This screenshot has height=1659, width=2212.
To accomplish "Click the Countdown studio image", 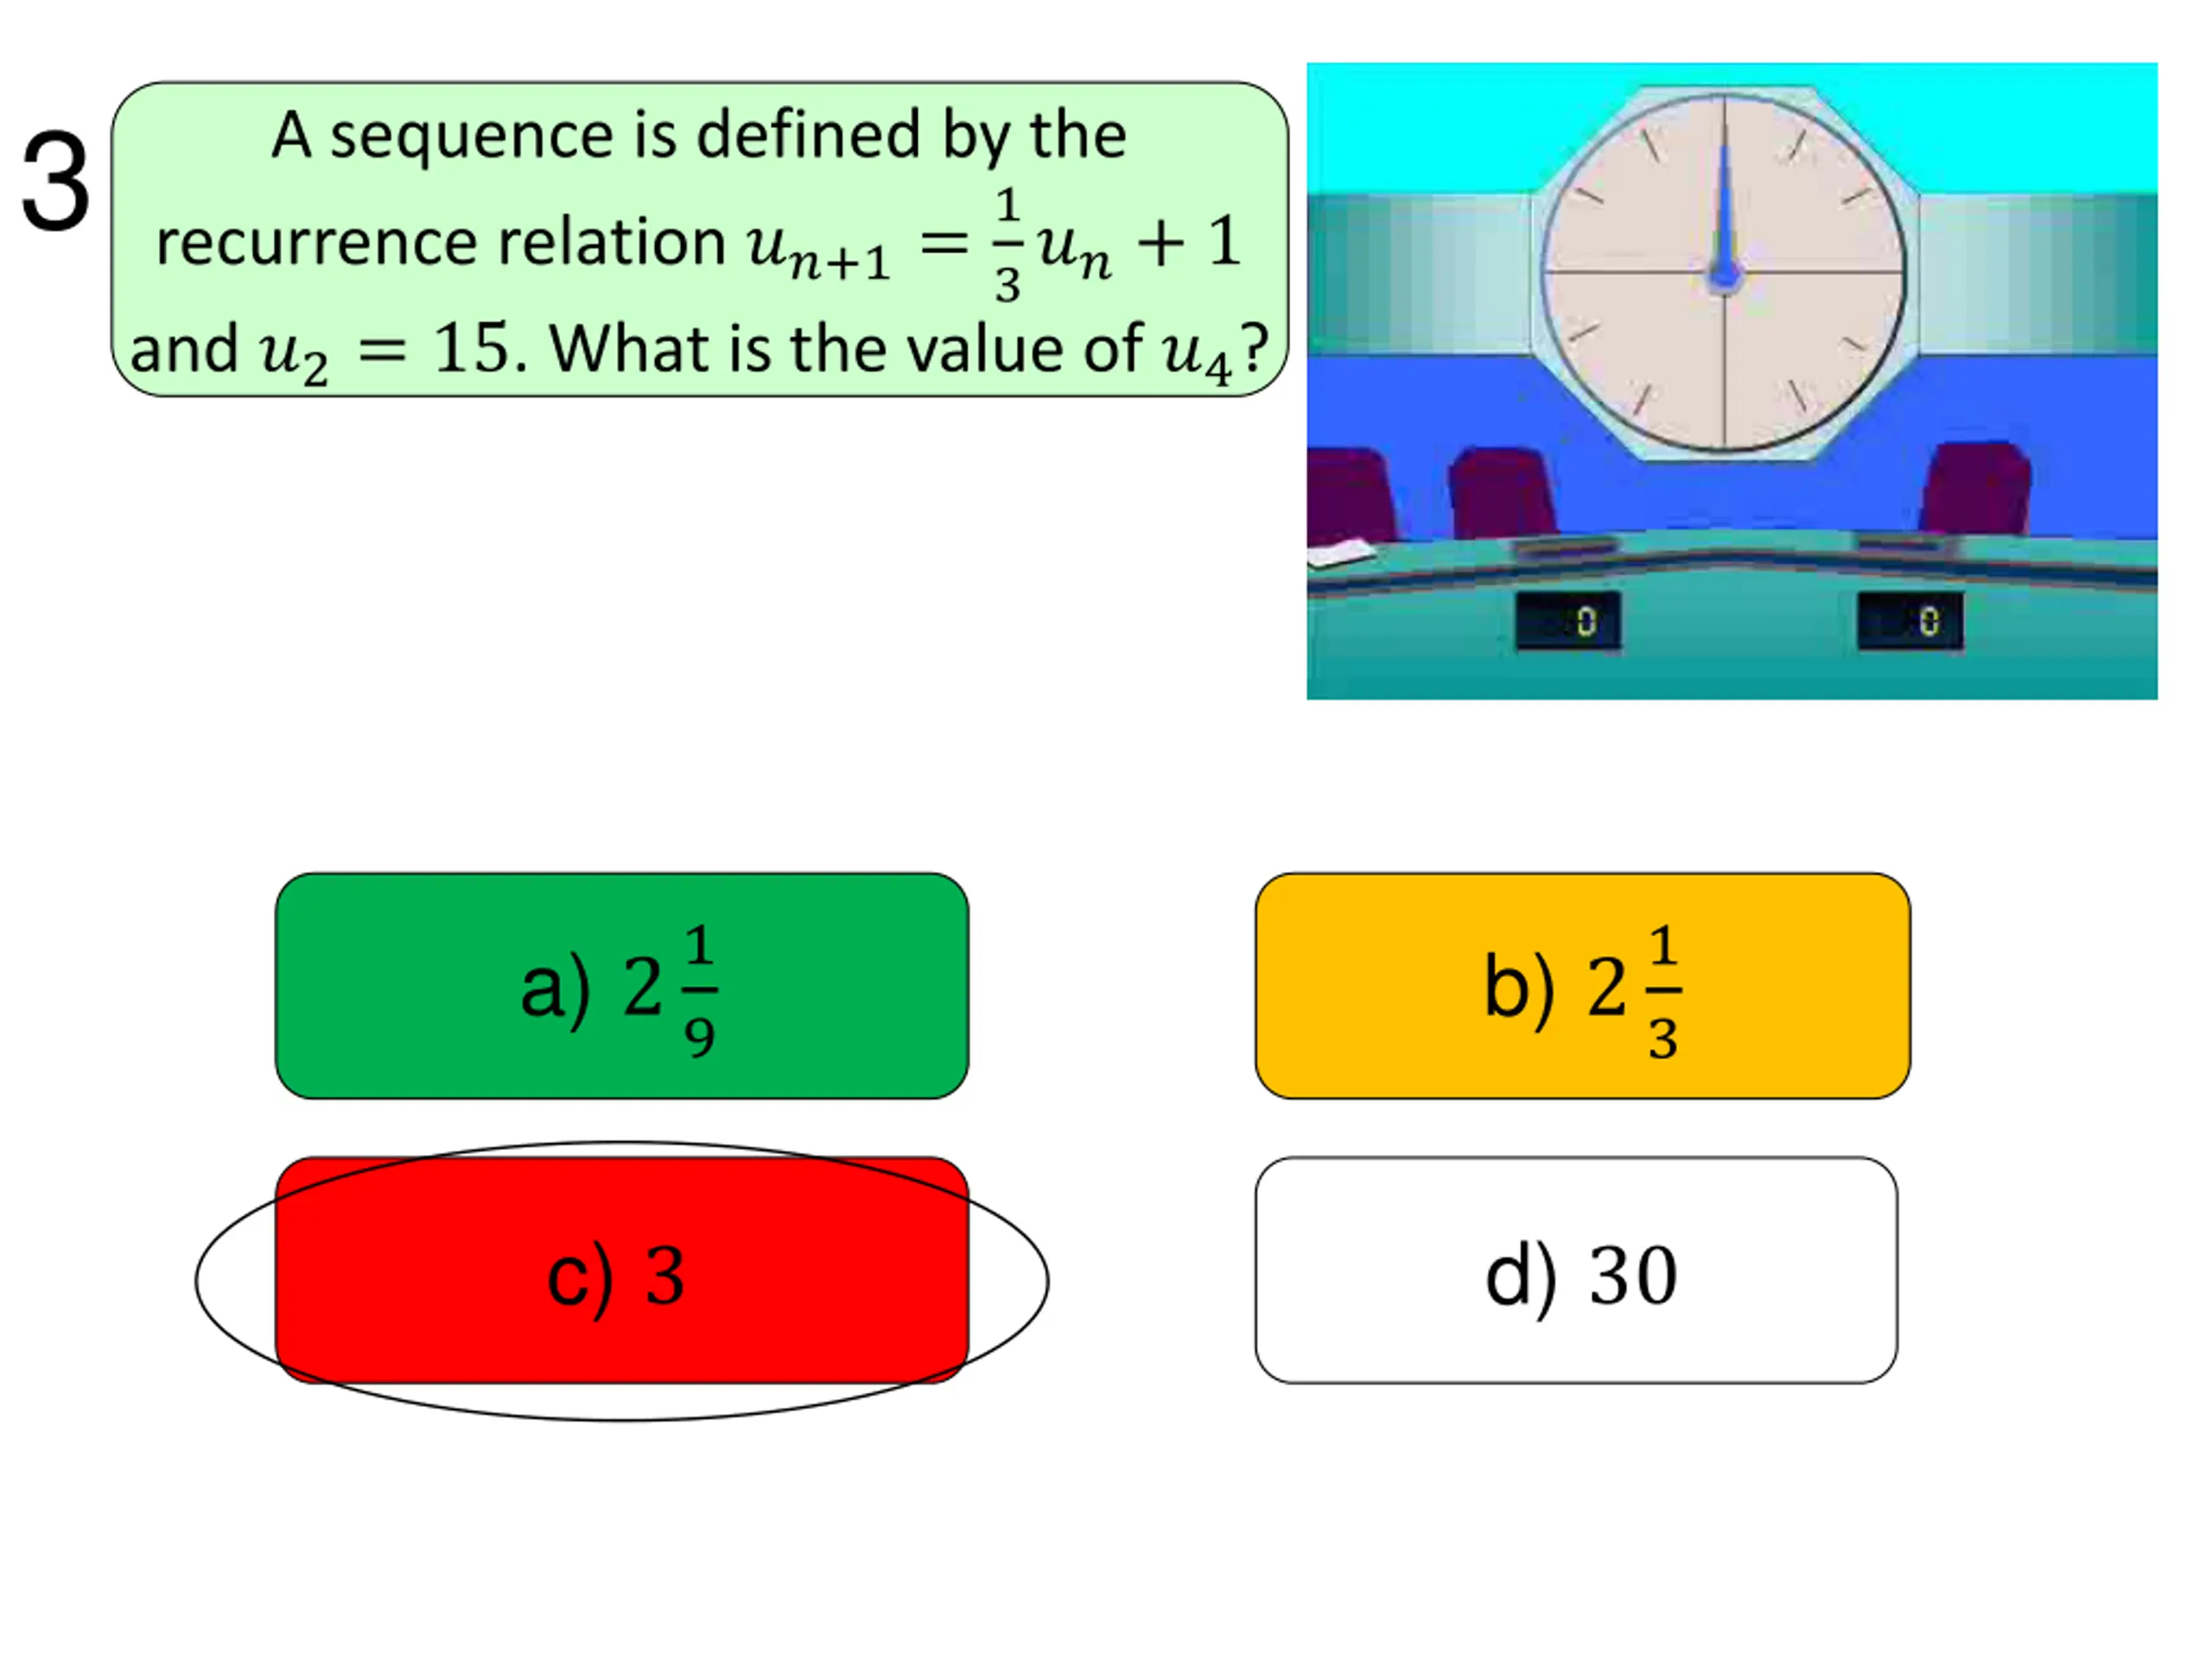I will click(x=1732, y=381).
